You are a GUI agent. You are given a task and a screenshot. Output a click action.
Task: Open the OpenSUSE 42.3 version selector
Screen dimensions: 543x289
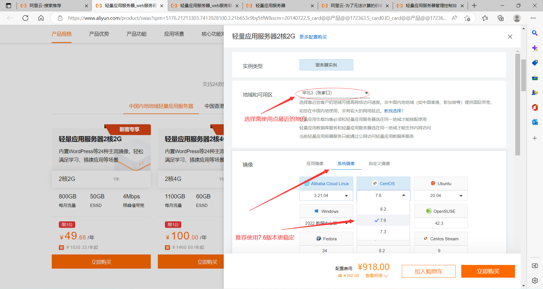coord(441,223)
